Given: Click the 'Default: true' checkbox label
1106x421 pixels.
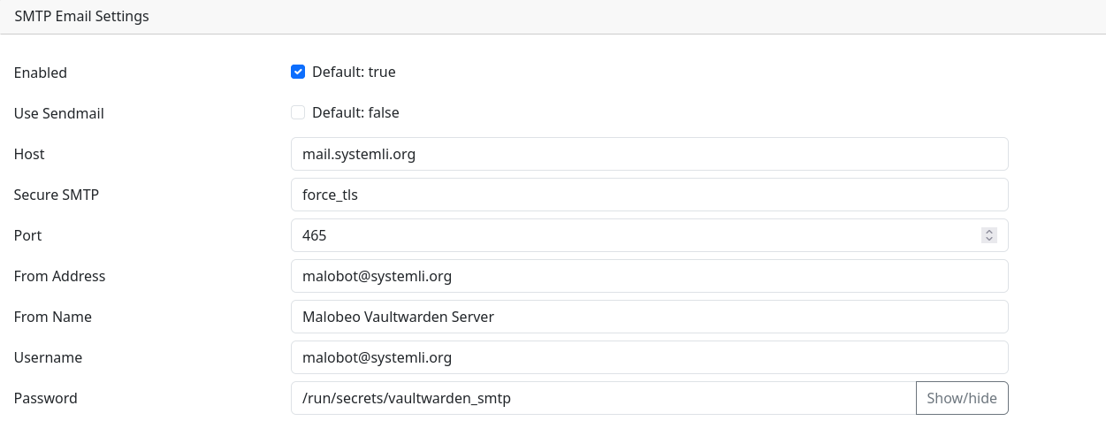Looking at the screenshot, I should click(x=354, y=72).
